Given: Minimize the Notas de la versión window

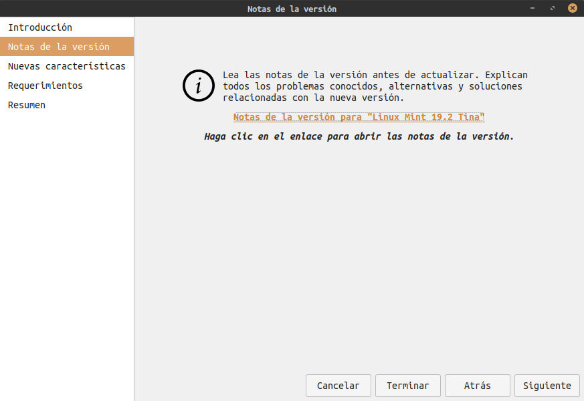Looking at the screenshot, I should pyautogui.click(x=532, y=8).
